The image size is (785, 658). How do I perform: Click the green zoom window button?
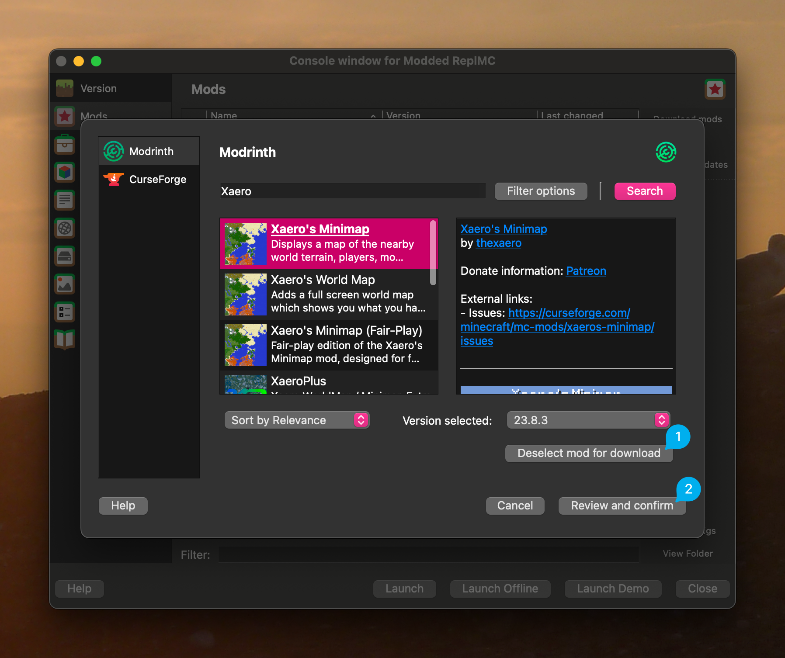(96, 61)
